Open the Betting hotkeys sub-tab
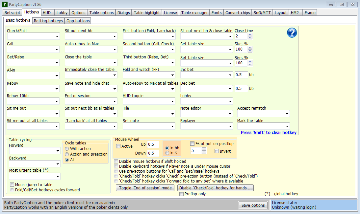Screen dimensions: 360x214 tap(48, 21)
